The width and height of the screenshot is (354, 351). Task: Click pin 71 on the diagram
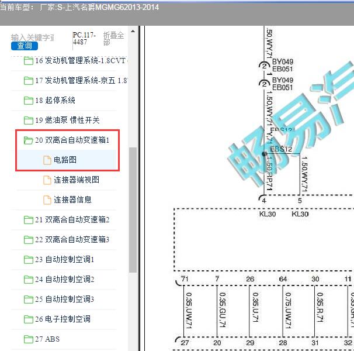(x=185, y=279)
